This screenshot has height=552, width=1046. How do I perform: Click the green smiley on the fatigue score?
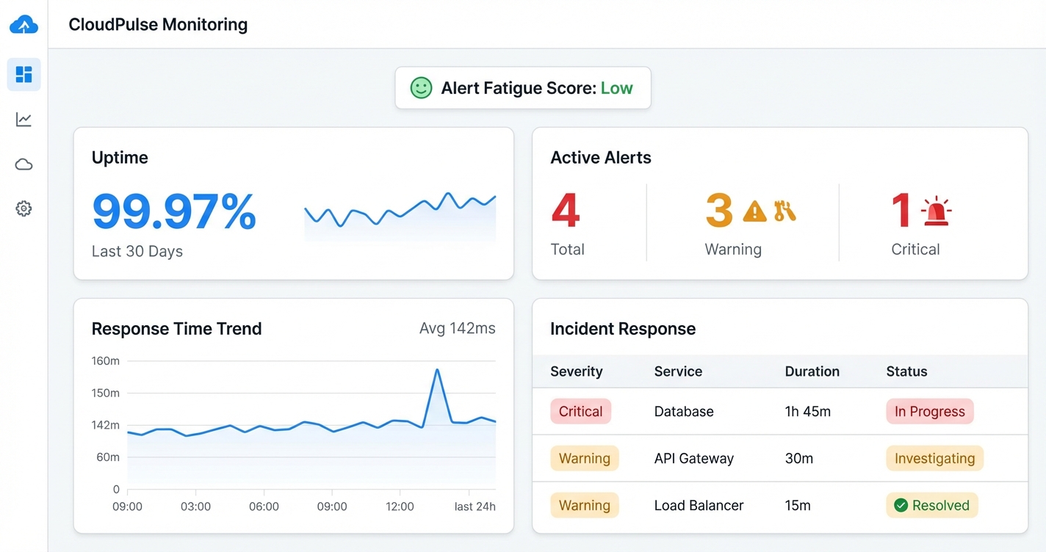[x=420, y=87]
